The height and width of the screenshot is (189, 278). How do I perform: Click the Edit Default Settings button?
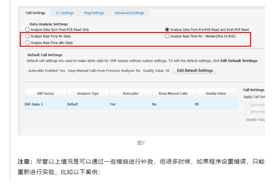click(195, 70)
